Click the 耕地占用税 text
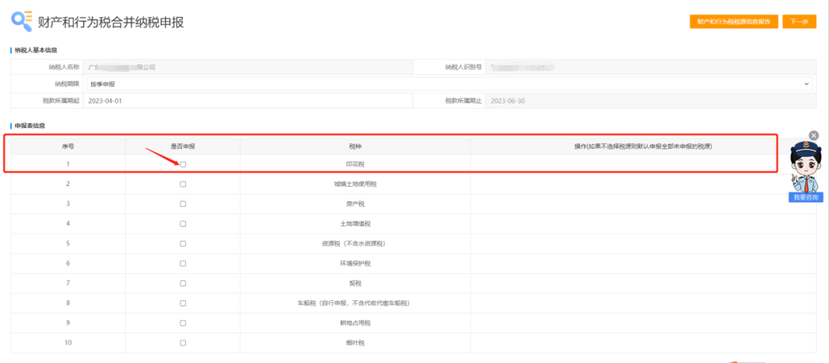Screen dimensions: 829x363 point(355,323)
